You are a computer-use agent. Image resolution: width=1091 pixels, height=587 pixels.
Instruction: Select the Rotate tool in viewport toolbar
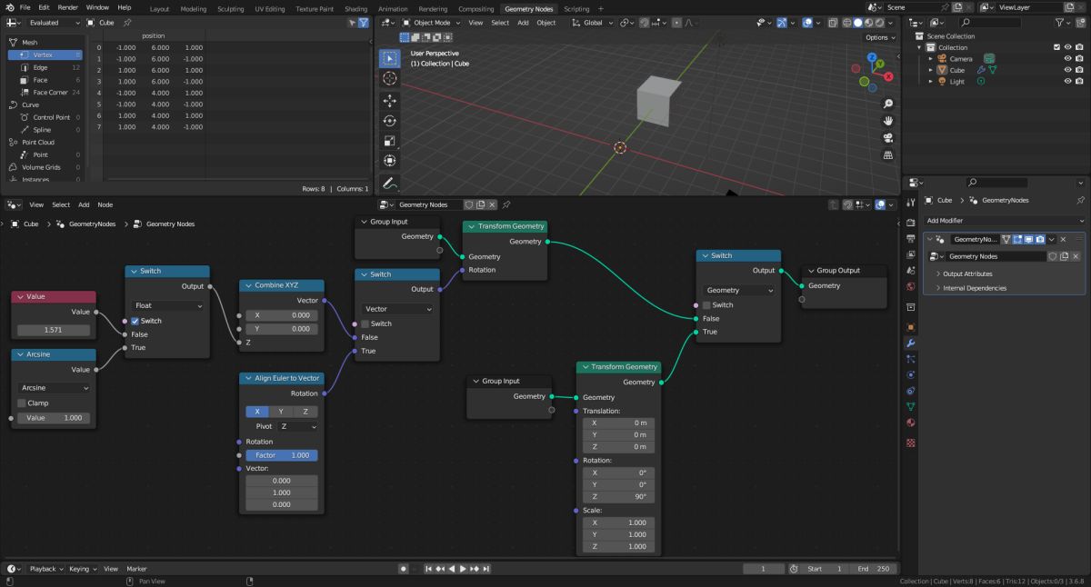(x=389, y=121)
